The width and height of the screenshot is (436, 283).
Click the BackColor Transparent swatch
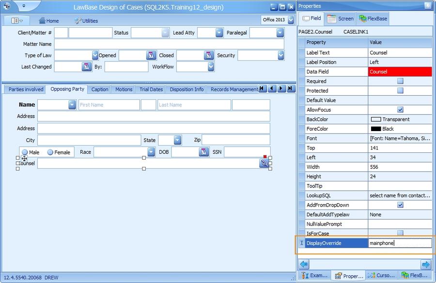point(376,119)
